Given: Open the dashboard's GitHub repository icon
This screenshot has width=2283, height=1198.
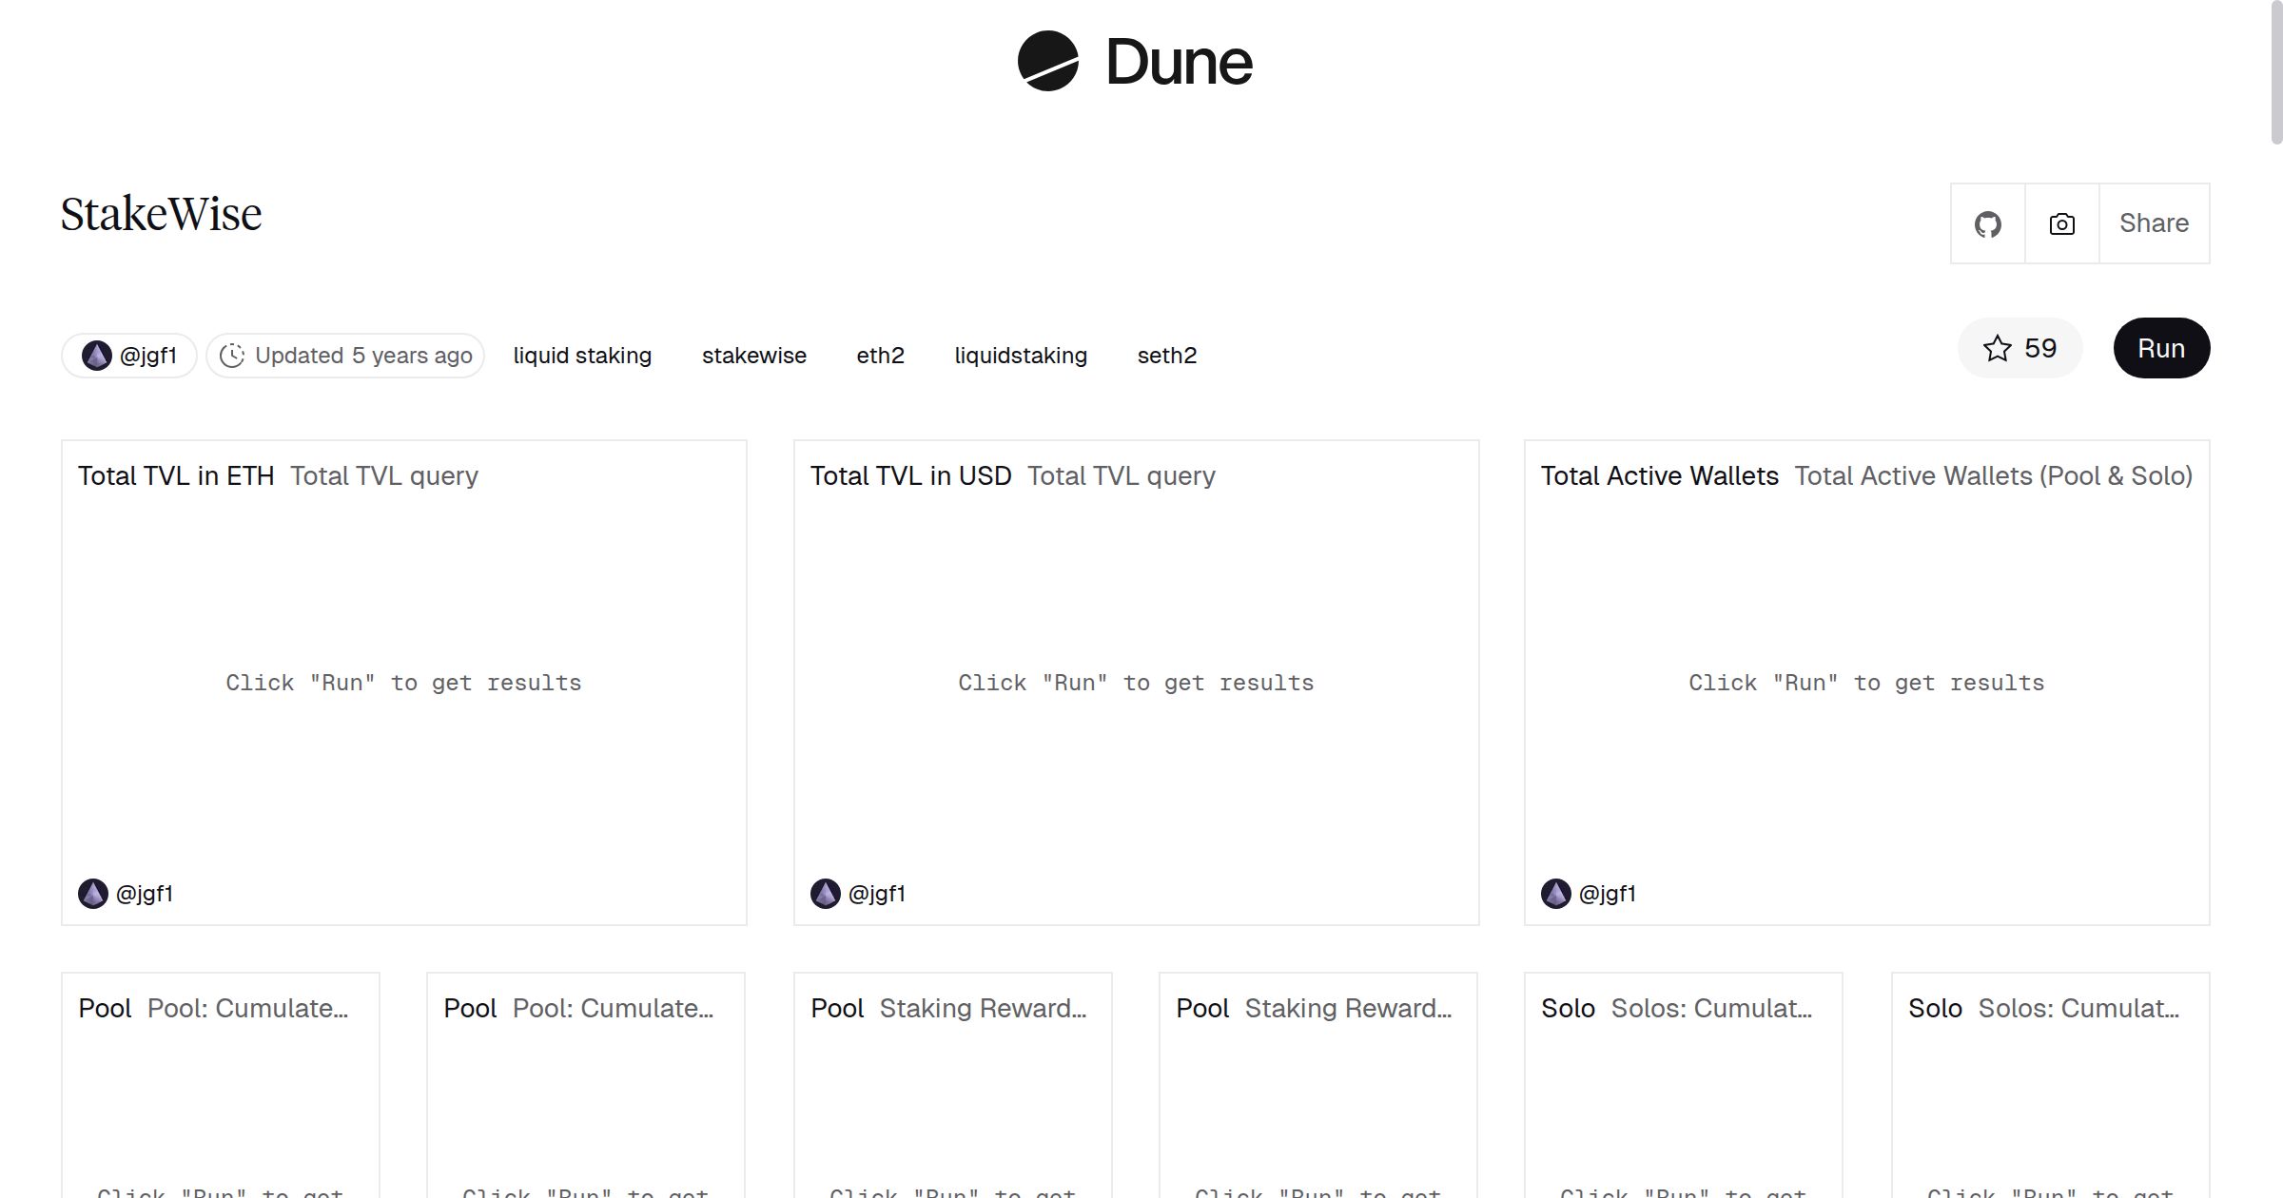Looking at the screenshot, I should click(x=1987, y=222).
